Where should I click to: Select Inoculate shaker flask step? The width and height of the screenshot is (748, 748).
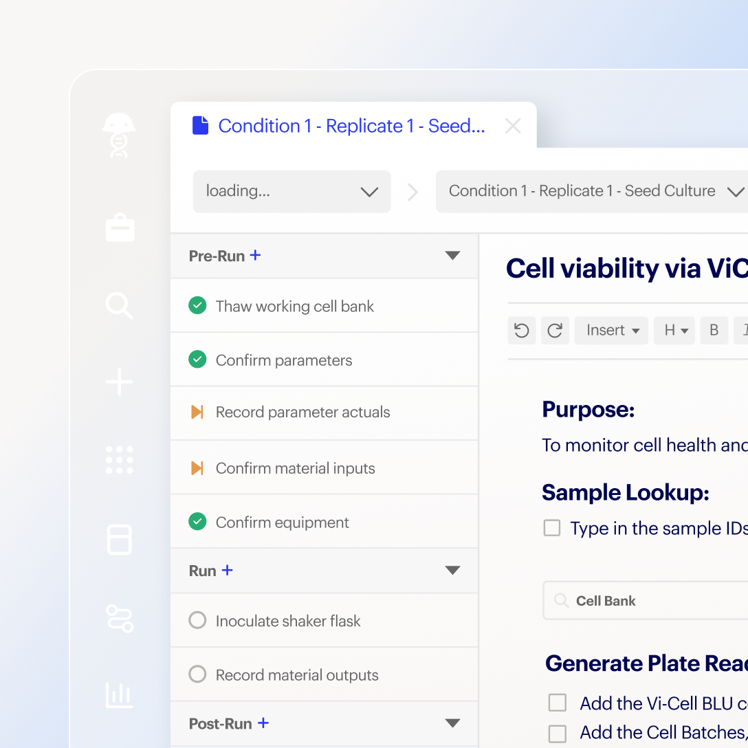tap(324, 621)
